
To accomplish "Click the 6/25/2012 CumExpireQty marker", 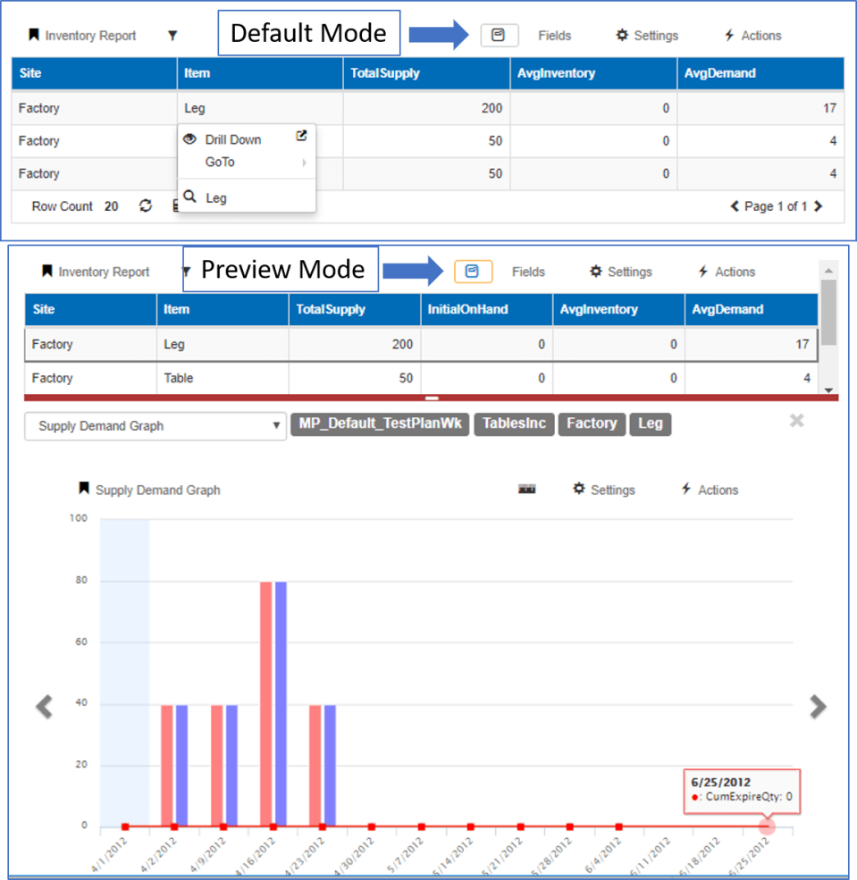I will (x=766, y=828).
